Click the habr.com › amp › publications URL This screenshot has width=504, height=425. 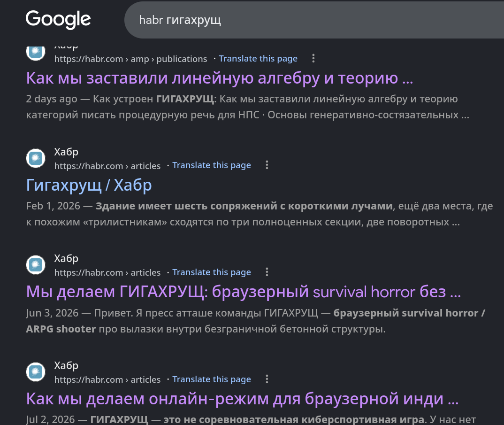(x=130, y=59)
